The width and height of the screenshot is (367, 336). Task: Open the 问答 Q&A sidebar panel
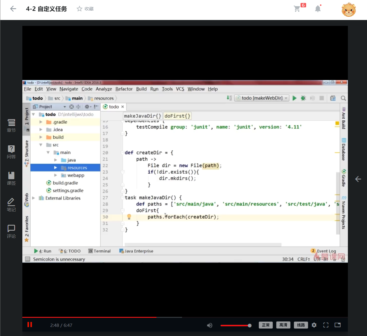[11, 152]
